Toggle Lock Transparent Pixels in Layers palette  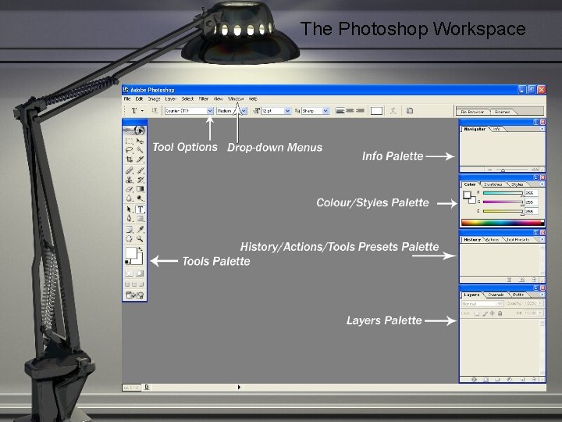(477, 313)
